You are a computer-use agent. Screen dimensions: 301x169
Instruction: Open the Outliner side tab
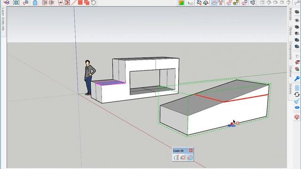(291, 72)
